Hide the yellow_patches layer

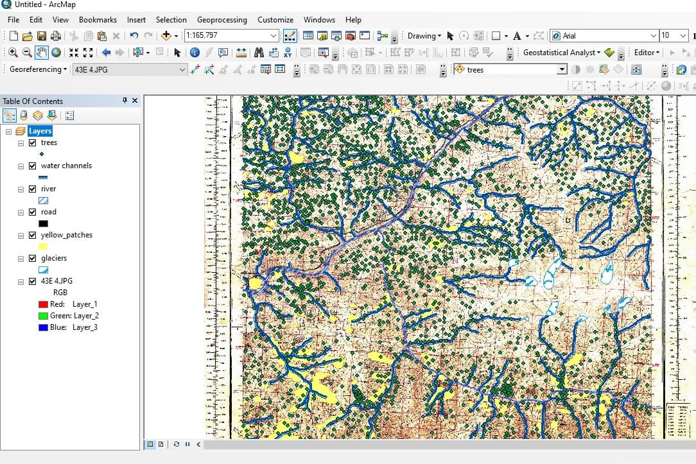[x=32, y=235]
